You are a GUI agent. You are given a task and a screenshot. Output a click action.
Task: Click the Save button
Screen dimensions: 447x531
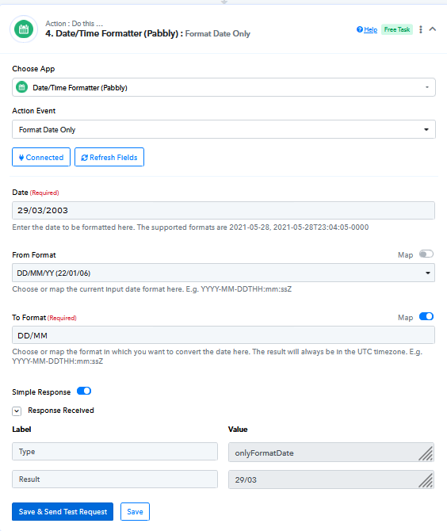(x=135, y=512)
